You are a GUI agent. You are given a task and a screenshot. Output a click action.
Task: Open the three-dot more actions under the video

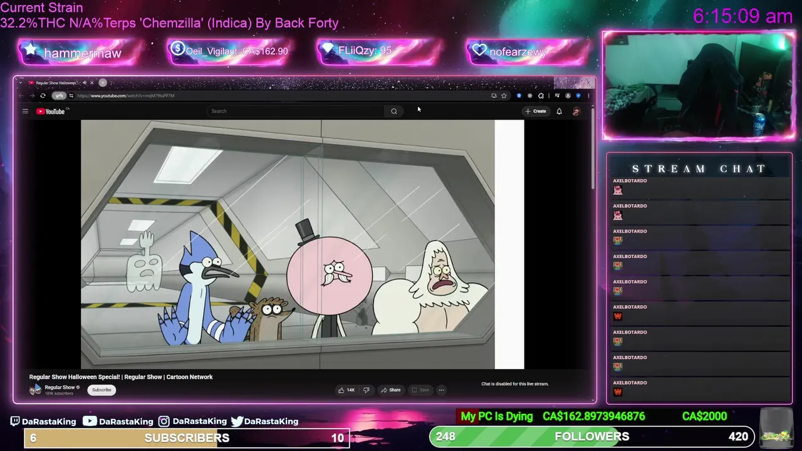point(442,390)
